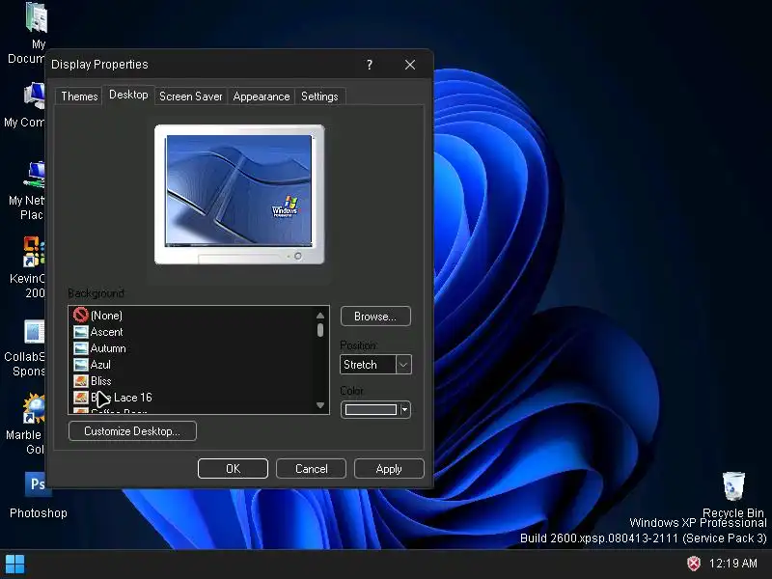Click the red security shield tray icon
772x579 pixels.
(694, 564)
